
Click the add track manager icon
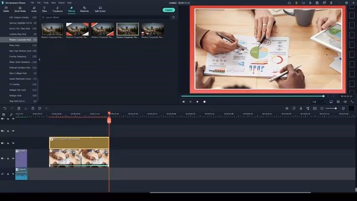tap(4, 115)
